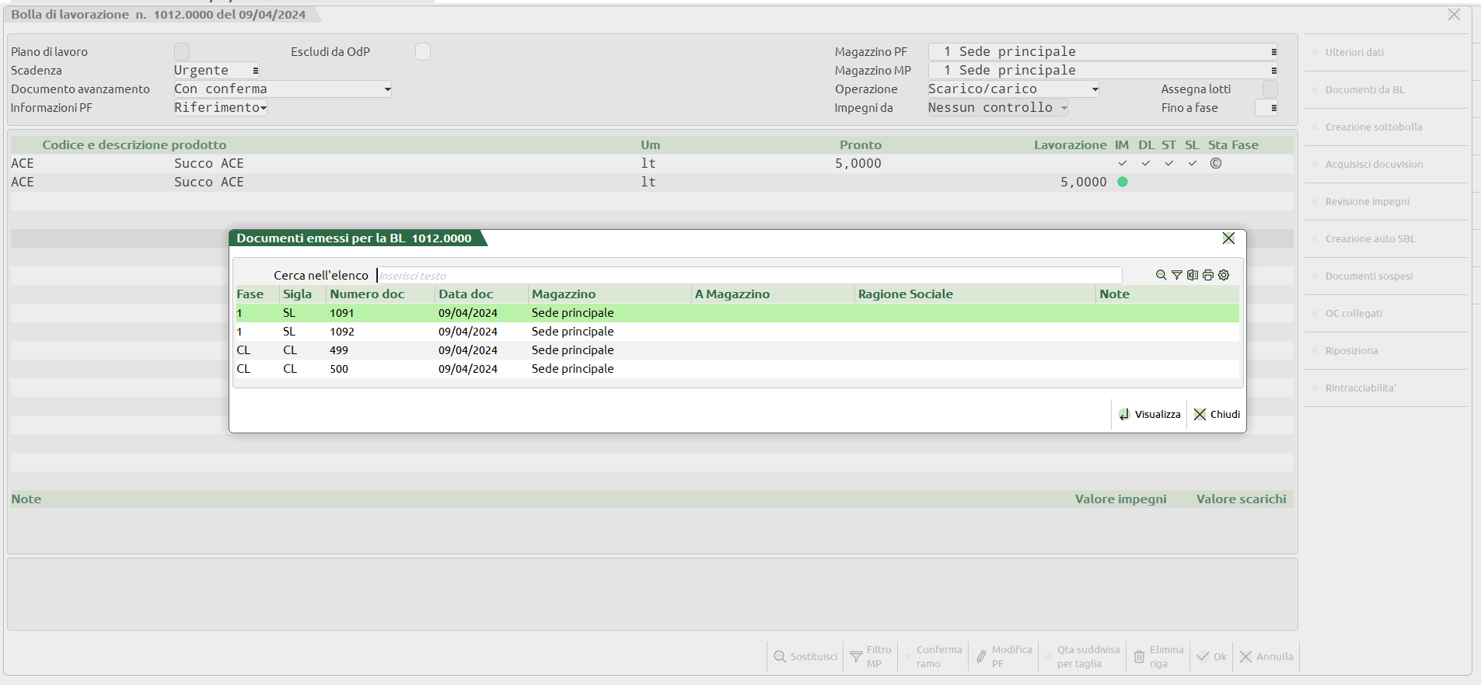Click the green status dot in Lavorazione row
Image resolution: width=1481 pixels, height=685 pixels.
click(1122, 182)
